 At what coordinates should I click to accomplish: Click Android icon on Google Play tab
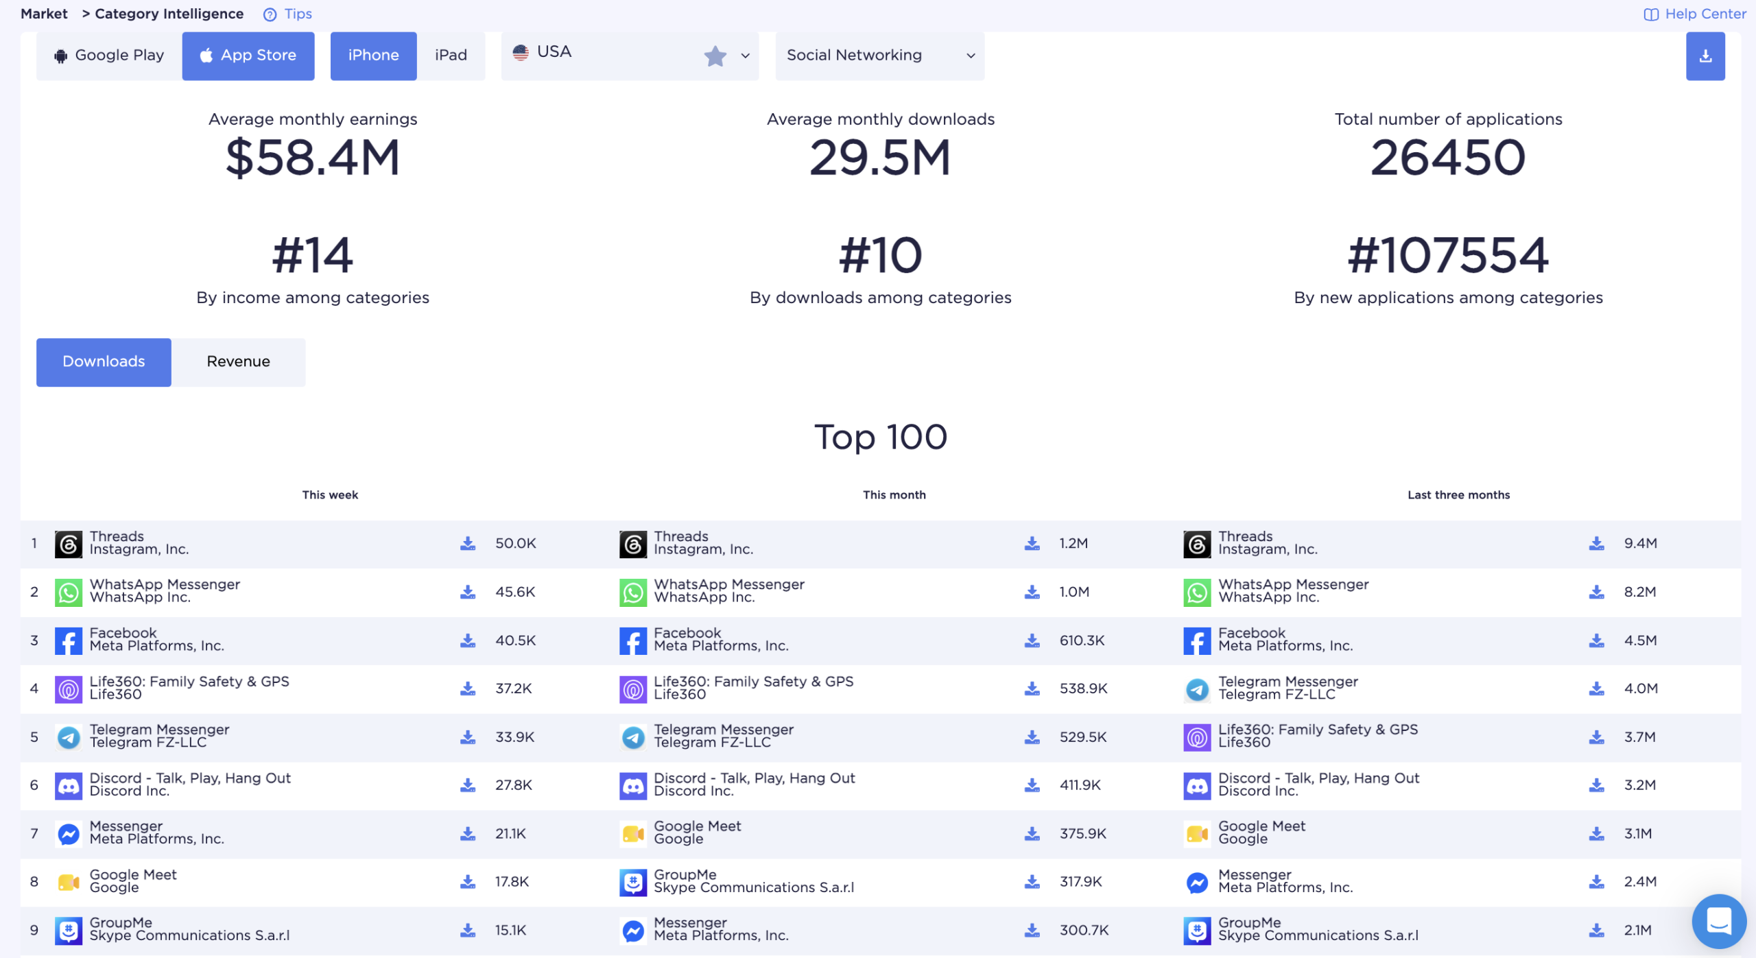tap(60, 56)
